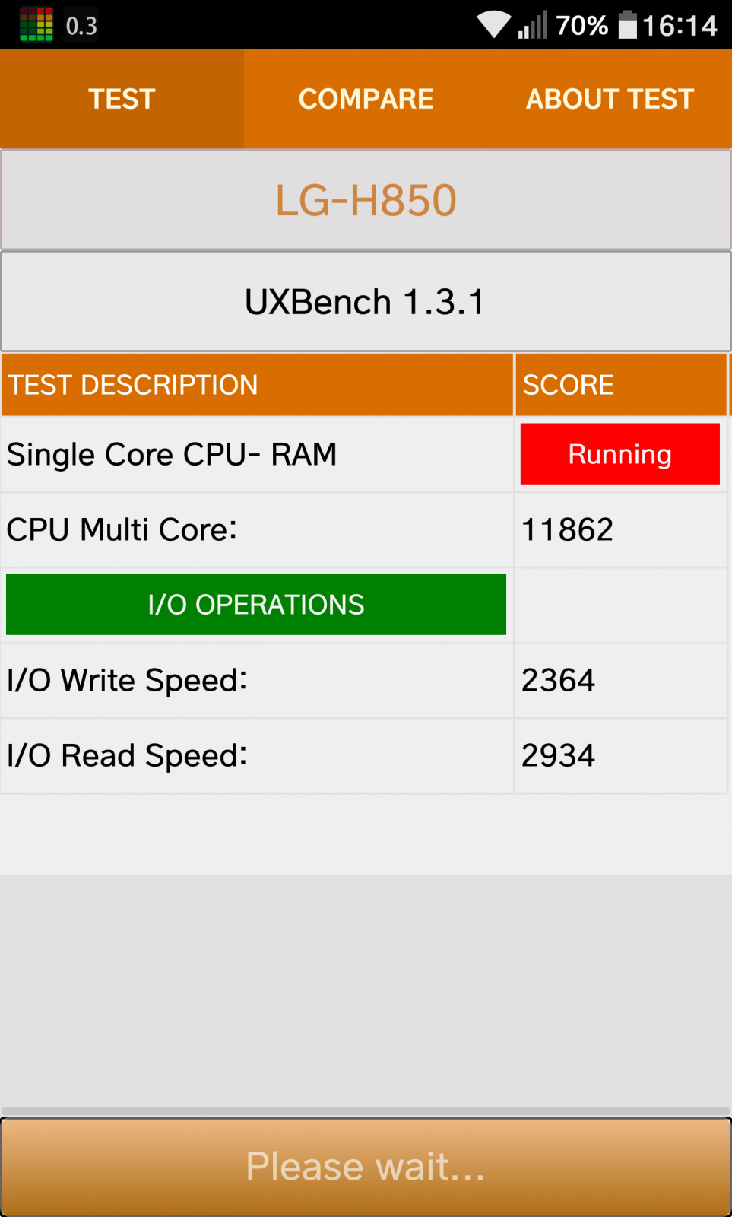Tap the cellular signal bars icon
The image size is (732, 1217).
pos(533,25)
